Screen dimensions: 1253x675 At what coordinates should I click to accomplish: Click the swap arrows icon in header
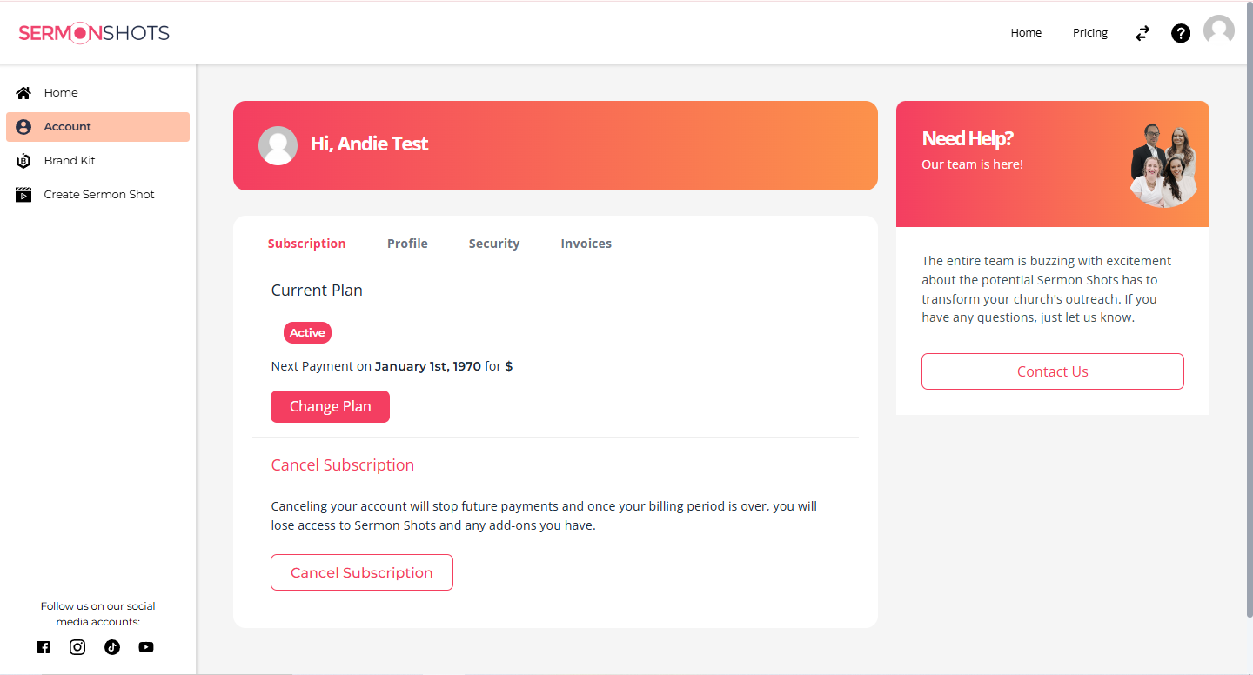(1142, 33)
